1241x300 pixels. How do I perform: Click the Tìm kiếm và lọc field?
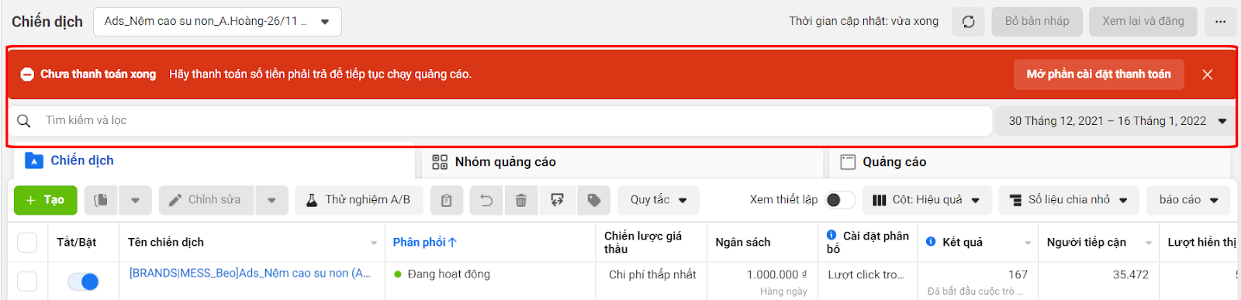click(500, 121)
